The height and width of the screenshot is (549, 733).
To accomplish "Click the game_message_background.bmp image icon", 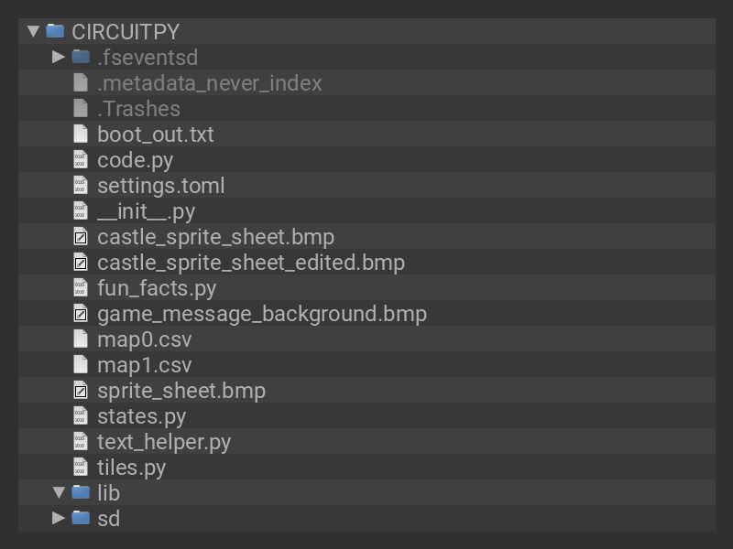I will tap(81, 314).
